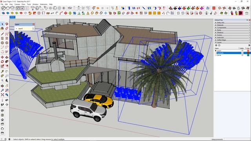The image size is (251, 141).
Task: Expand the Entity Info panel
Action: [232, 23]
